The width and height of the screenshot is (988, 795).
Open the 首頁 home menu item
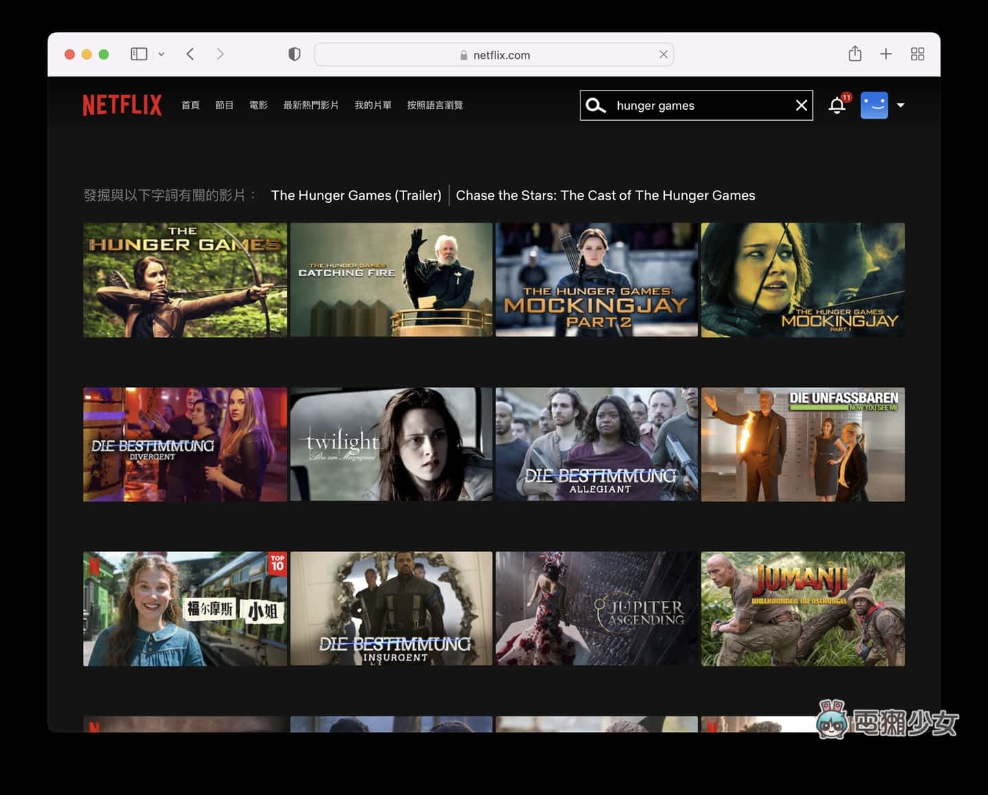tap(190, 105)
